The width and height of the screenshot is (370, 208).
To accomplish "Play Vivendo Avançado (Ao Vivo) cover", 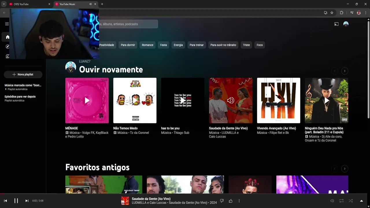I will click(279, 101).
